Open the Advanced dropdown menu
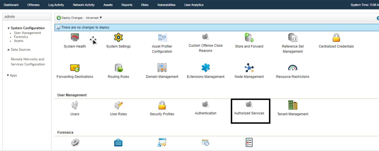This screenshot has height=151, width=379. point(94,18)
